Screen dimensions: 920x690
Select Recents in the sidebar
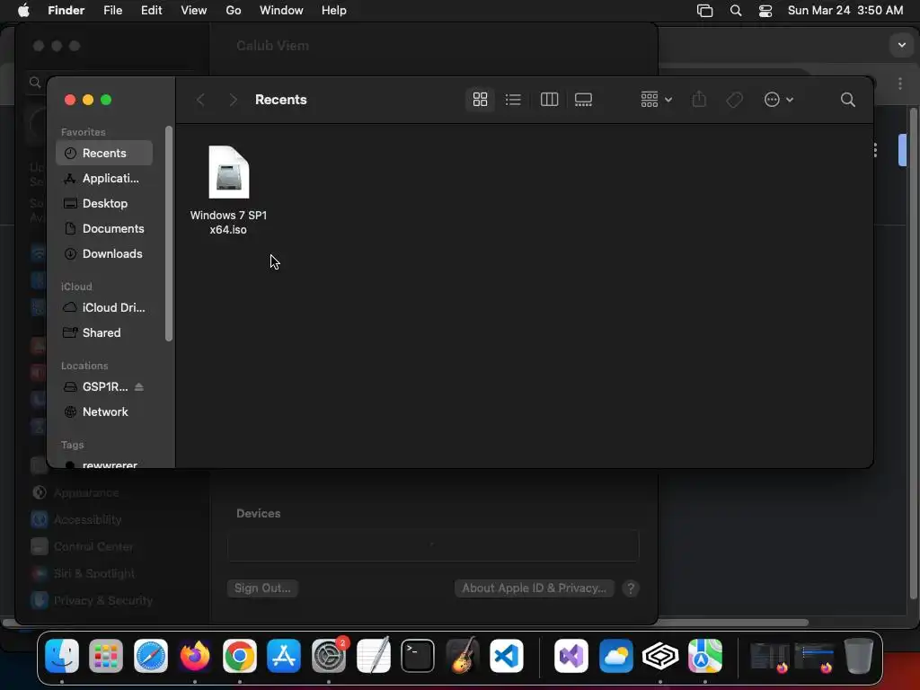[104, 153]
